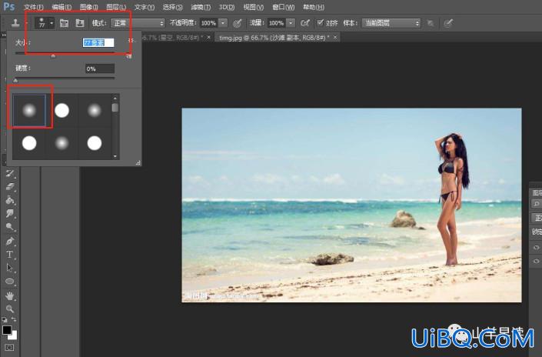Click the 流量 100% flow field

pos(277,23)
